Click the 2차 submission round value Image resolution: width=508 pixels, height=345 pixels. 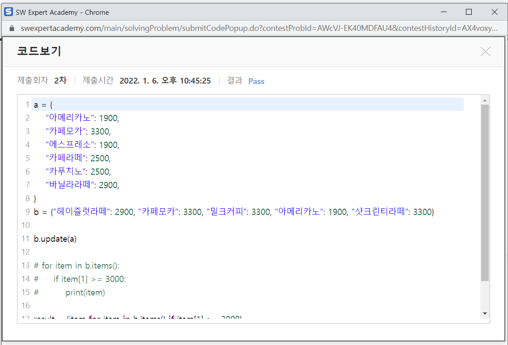click(60, 80)
